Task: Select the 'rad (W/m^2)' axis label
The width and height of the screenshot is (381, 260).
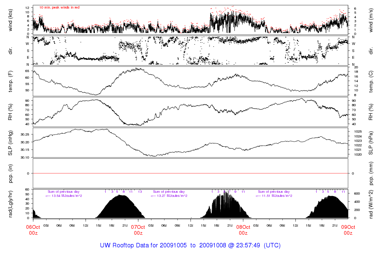Action: click(x=371, y=204)
